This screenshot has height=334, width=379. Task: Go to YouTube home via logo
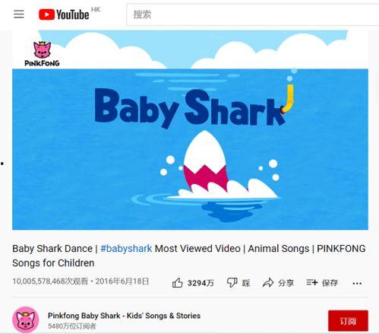pos(64,14)
